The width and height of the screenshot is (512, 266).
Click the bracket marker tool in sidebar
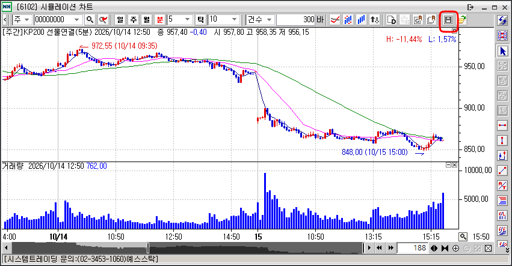pyautogui.click(x=502, y=156)
